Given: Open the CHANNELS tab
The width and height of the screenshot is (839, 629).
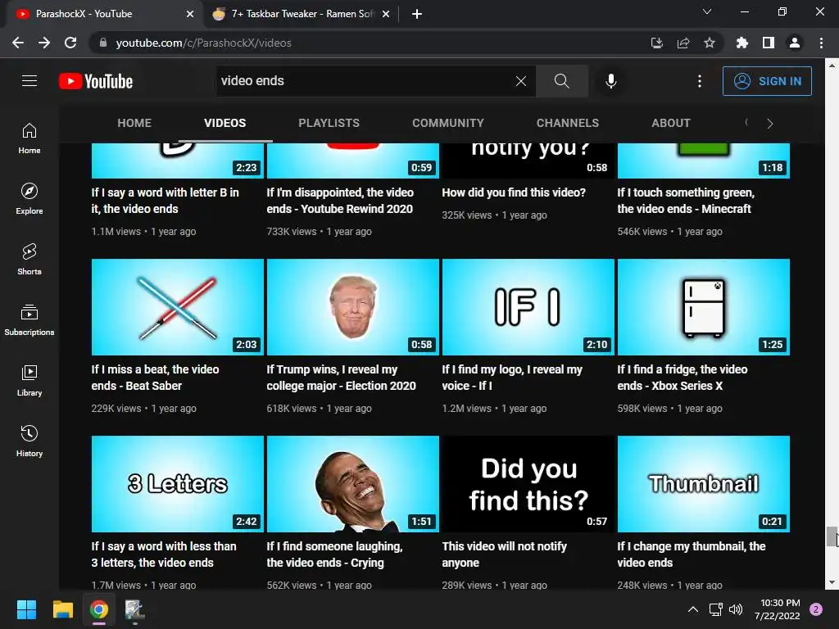Looking at the screenshot, I should click(568, 123).
